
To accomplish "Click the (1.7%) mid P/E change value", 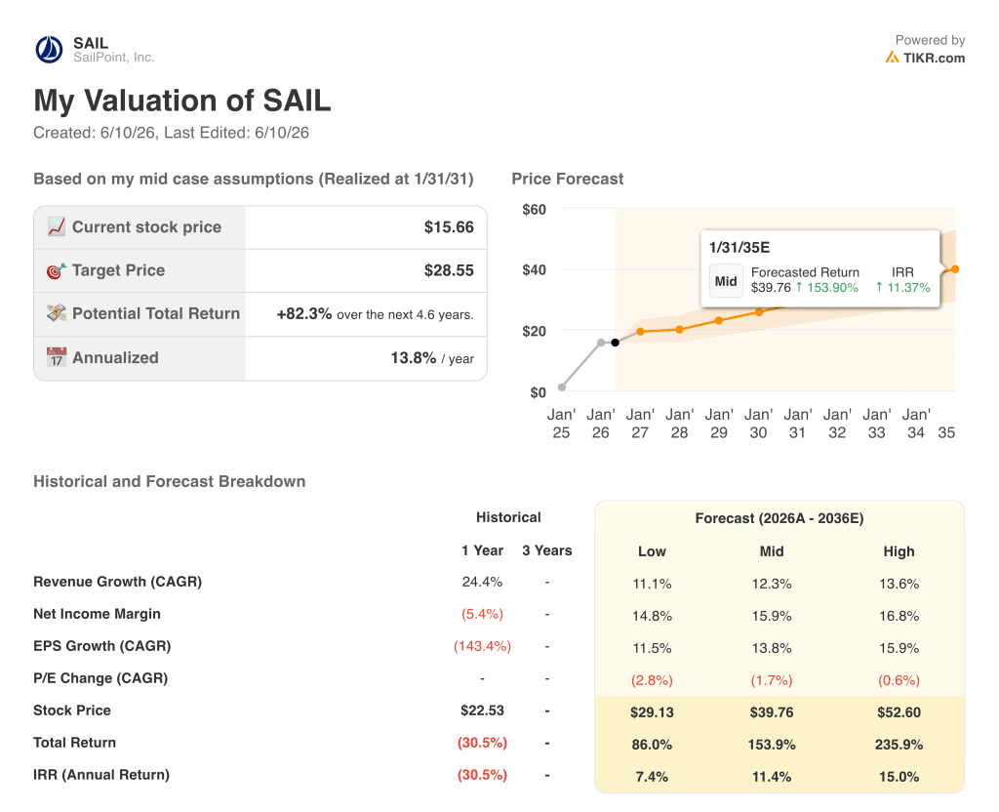I will point(772,680).
